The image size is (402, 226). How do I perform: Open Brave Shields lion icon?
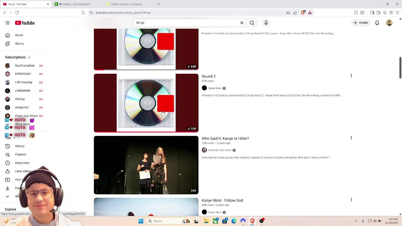[x=303, y=13]
